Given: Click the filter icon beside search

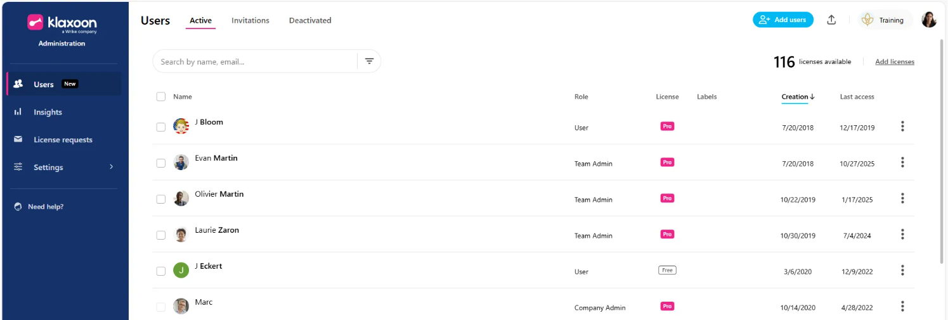Looking at the screenshot, I should (x=369, y=61).
